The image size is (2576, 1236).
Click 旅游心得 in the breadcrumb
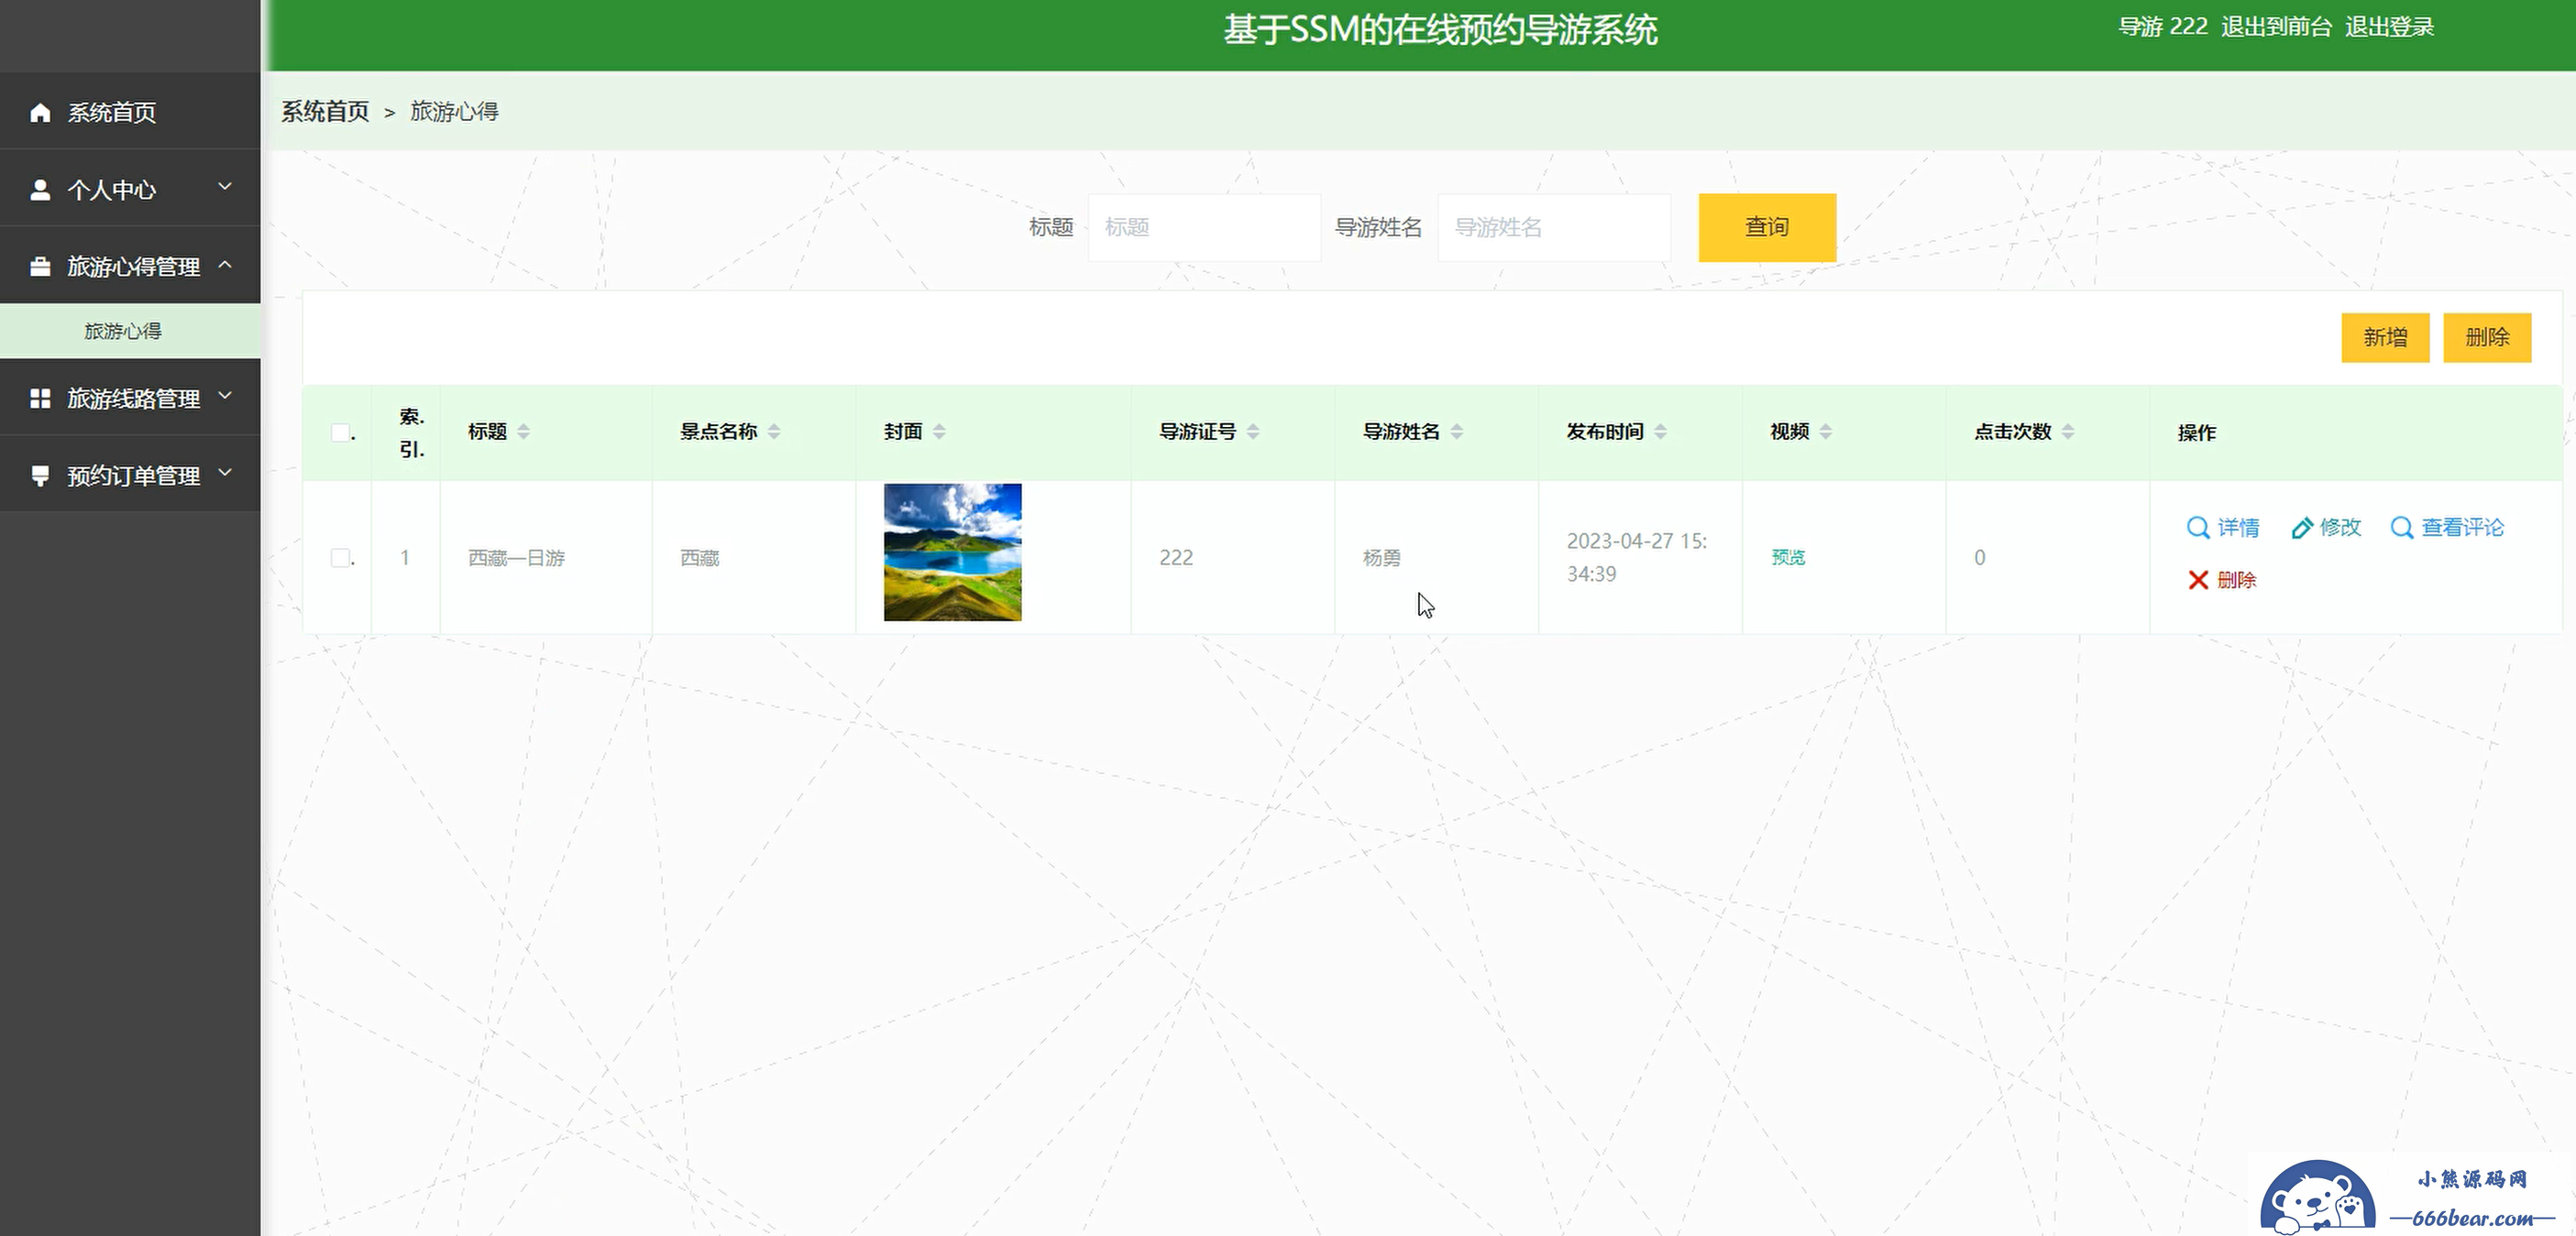[454, 111]
